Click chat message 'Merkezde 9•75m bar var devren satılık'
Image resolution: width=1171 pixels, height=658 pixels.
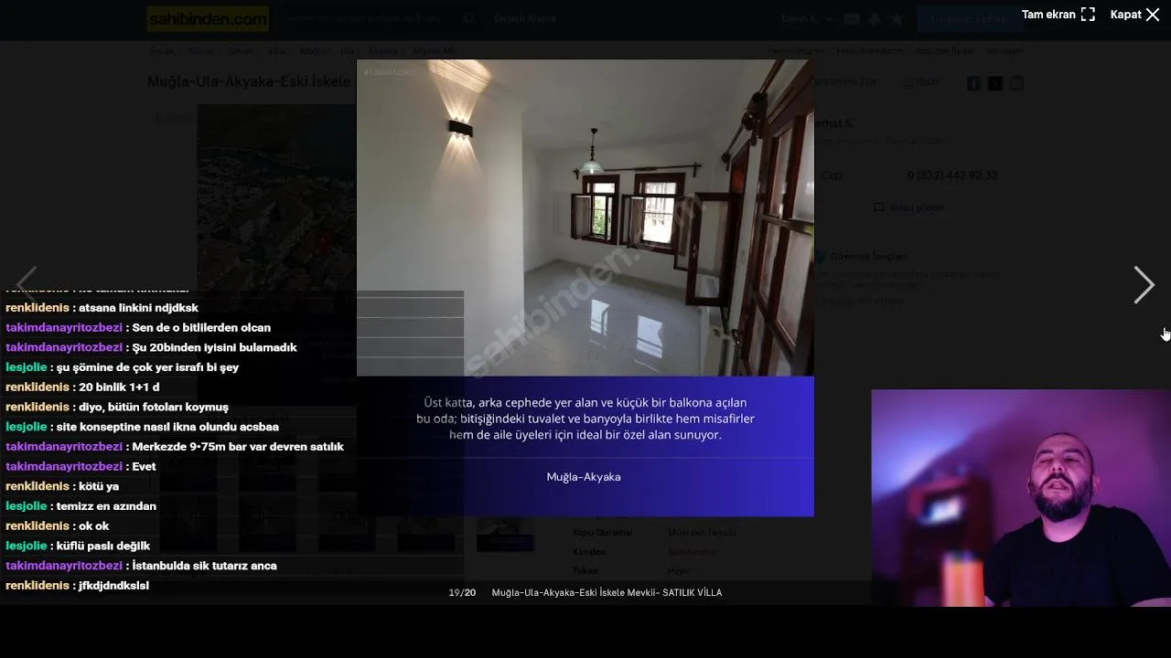(238, 447)
